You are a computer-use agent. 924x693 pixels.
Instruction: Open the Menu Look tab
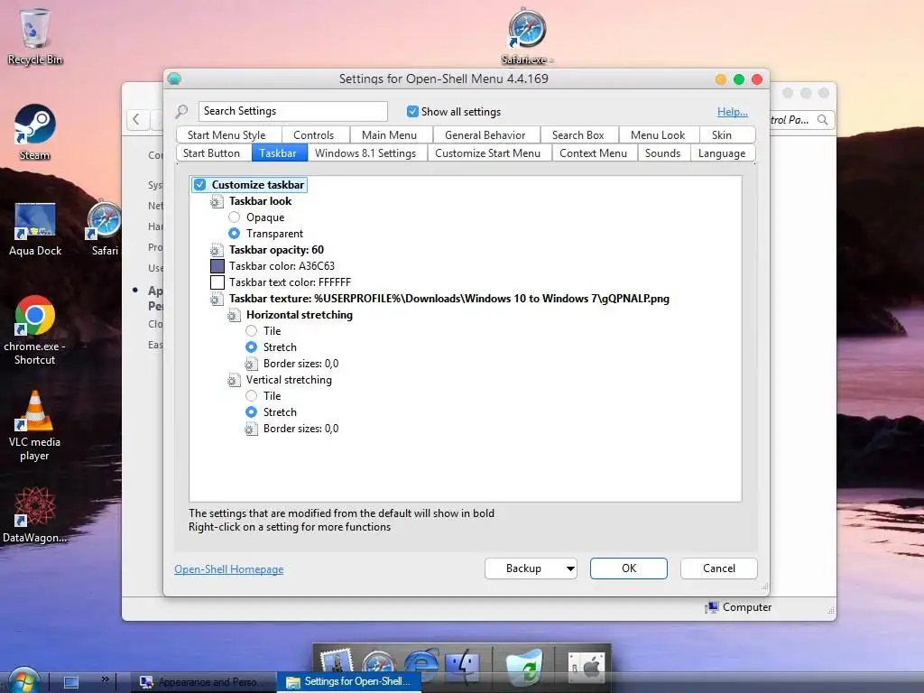(658, 135)
